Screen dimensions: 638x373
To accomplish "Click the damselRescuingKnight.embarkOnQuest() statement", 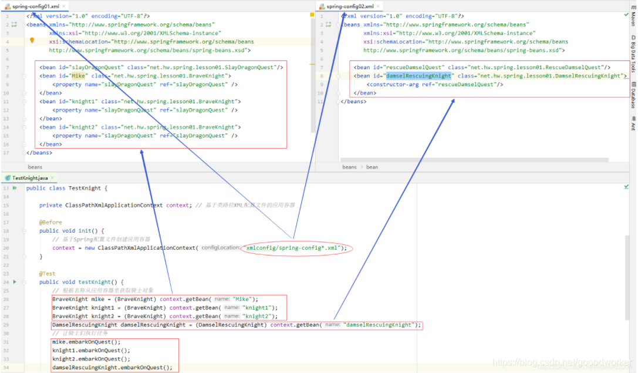I will (x=112, y=367).
